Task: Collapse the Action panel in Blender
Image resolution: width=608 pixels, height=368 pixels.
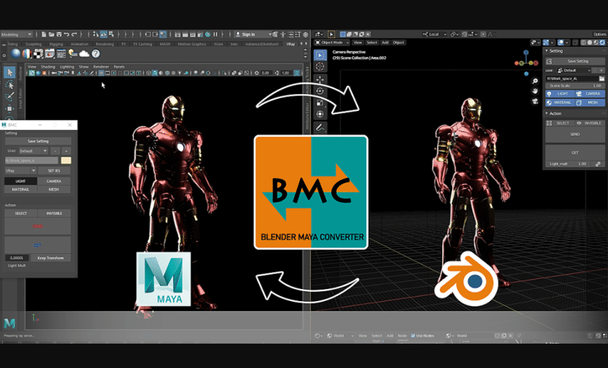Action: pyautogui.click(x=546, y=113)
